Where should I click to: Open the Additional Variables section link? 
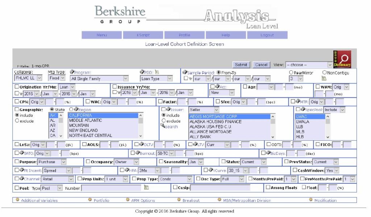tap(39, 200)
